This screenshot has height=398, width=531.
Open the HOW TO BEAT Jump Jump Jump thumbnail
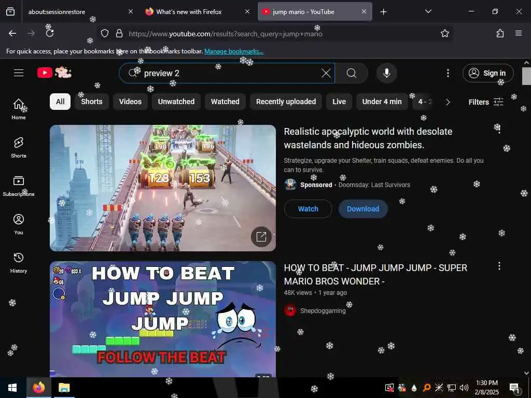(163, 319)
